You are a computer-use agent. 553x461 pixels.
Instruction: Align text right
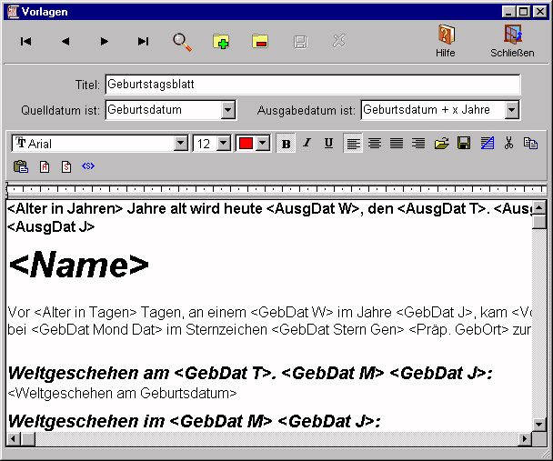[x=418, y=144]
